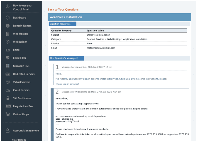Click the Dashboard hexagon icon

pyautogui.click(x=8, y=18)
